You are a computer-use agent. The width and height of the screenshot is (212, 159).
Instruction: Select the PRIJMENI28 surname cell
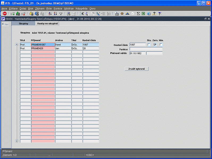pos(43,48)
